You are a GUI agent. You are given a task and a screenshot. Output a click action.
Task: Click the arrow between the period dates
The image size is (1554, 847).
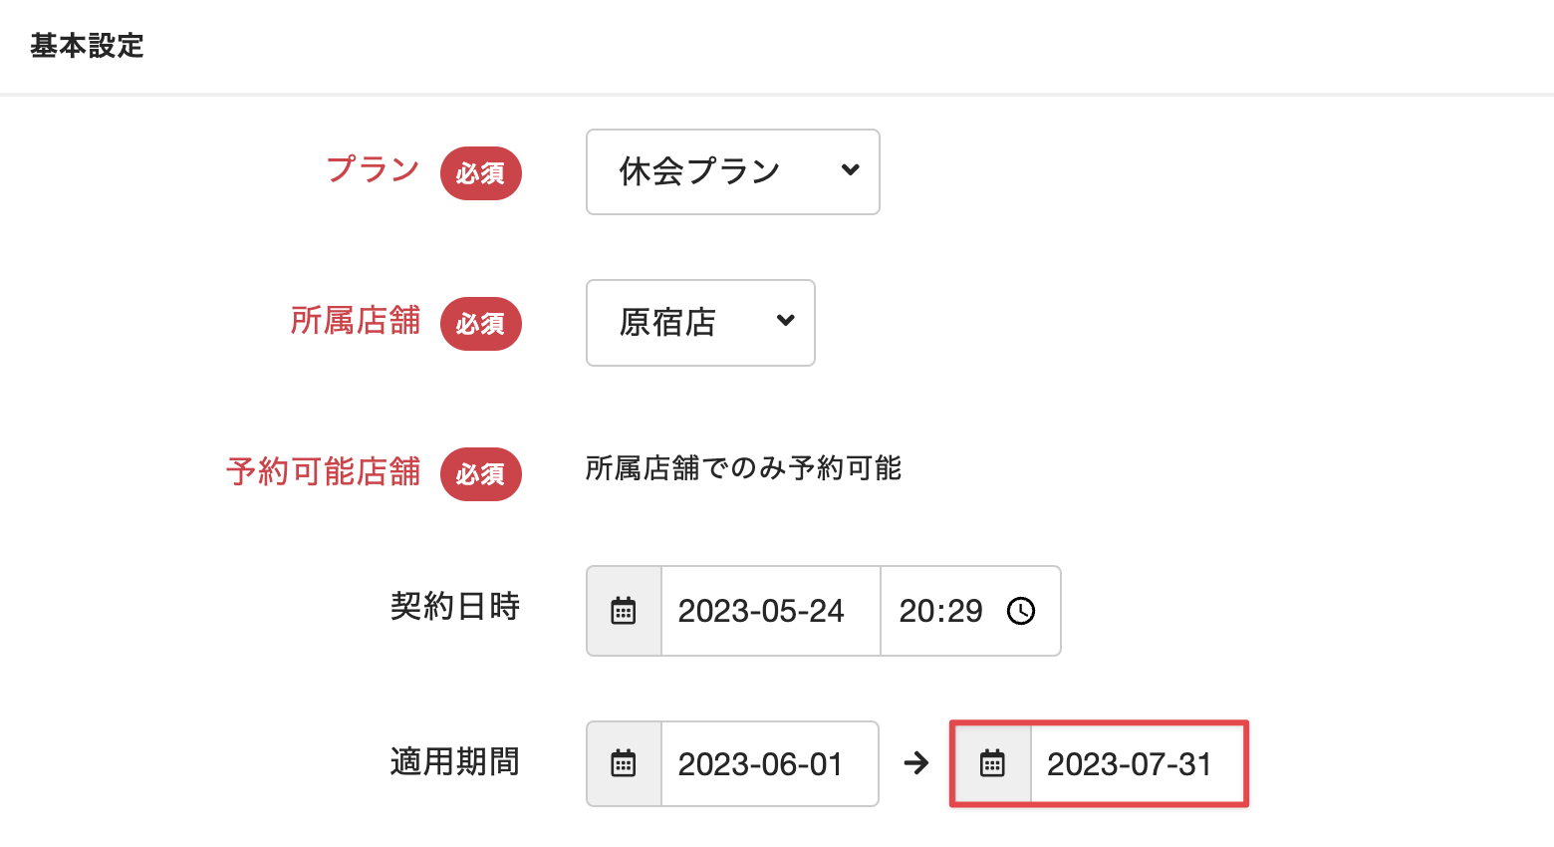pyautogui.click(x=915, y=764)
